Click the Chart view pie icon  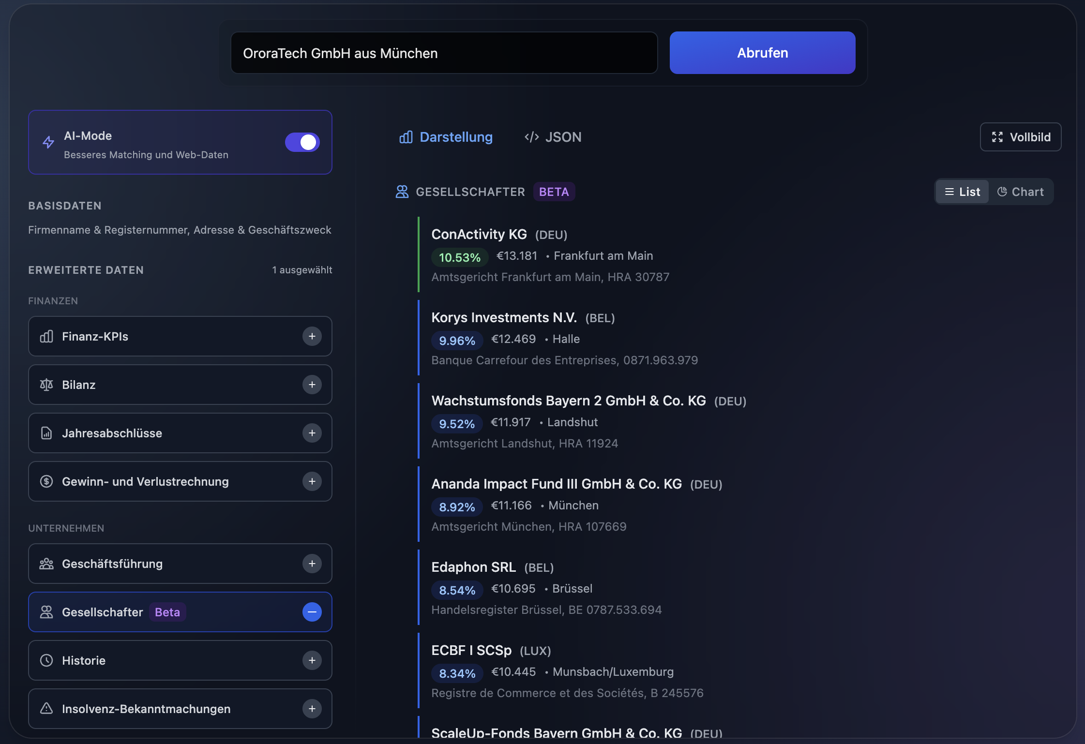pyautogui.click(x=1002, y=192)
